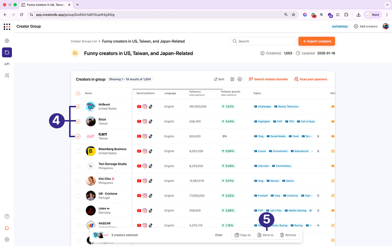Image resolution: width=392 pixels, height=246 pixels.
Task: Click Copy to in selection bar
Action: point(243,235)
